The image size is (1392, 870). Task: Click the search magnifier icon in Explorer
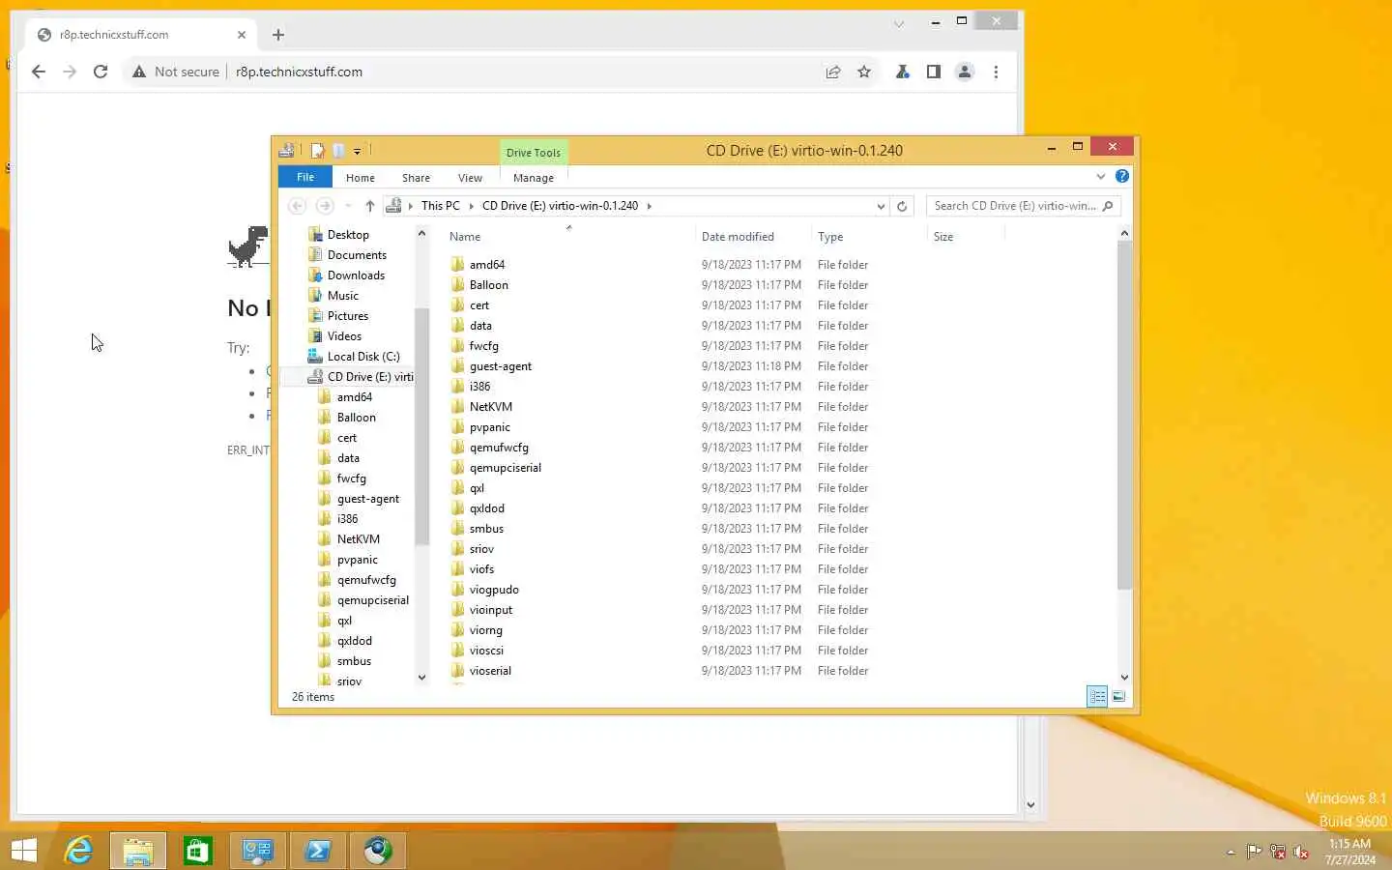pos(1108,206)
